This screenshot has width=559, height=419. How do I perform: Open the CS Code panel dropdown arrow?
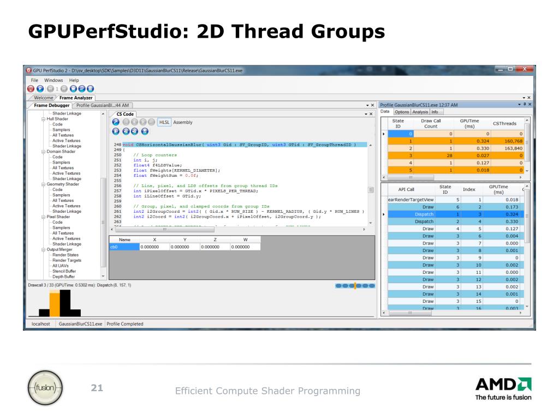(366, 114)
